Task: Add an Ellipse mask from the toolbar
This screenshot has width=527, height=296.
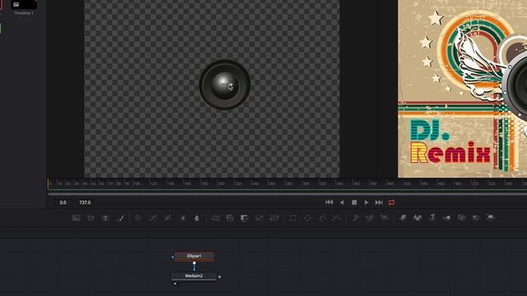Action: pos(307,218)
